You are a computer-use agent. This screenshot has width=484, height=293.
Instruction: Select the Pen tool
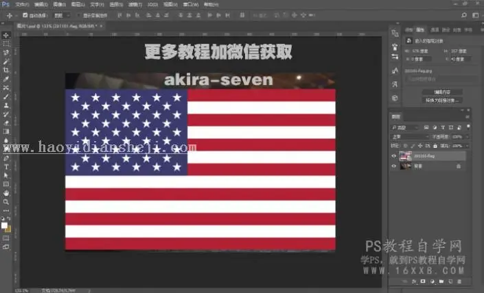(x=6, y=158)
